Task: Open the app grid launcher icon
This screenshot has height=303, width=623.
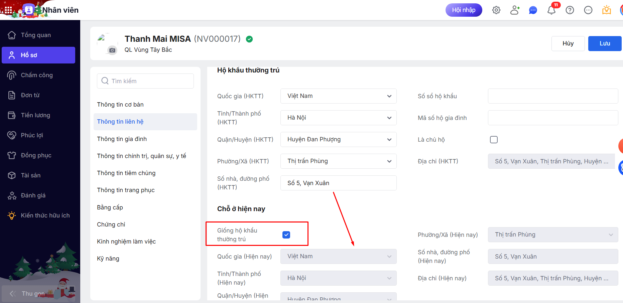Action: pyautogui.click(x=8, y=10)
